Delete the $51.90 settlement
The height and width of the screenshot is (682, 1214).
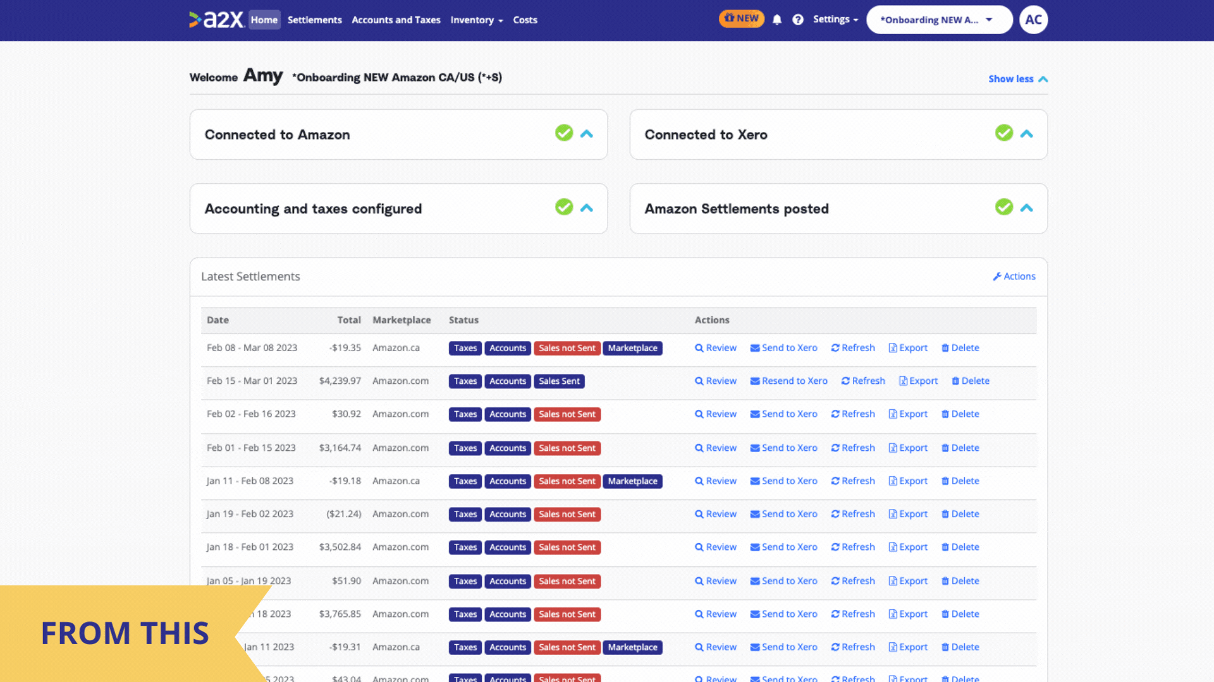[960, 581]
